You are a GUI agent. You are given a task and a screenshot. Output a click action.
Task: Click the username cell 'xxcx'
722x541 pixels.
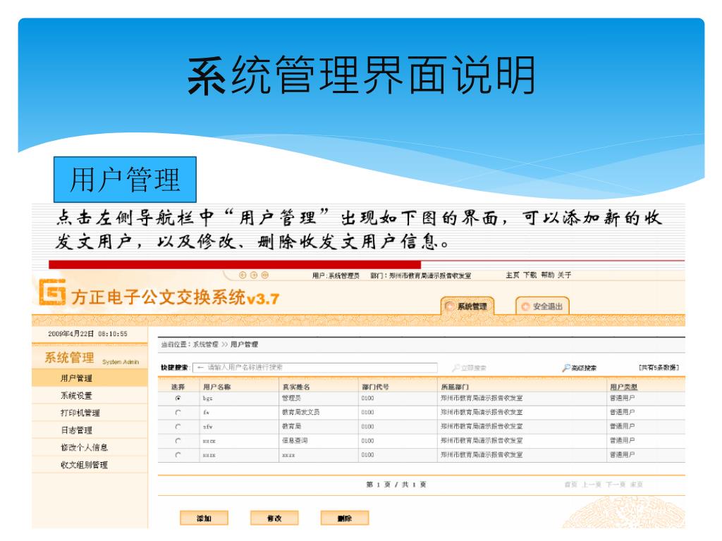click(209, 441)
